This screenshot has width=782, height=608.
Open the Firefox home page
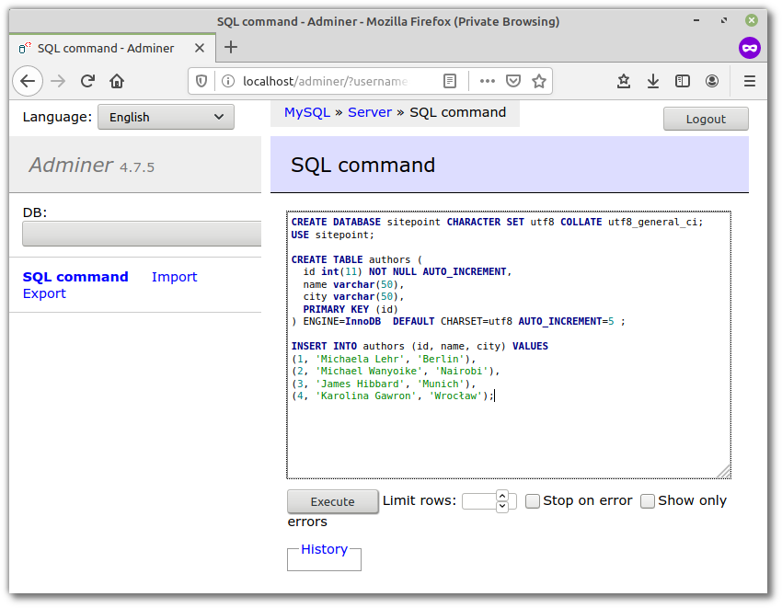point(117,81)
